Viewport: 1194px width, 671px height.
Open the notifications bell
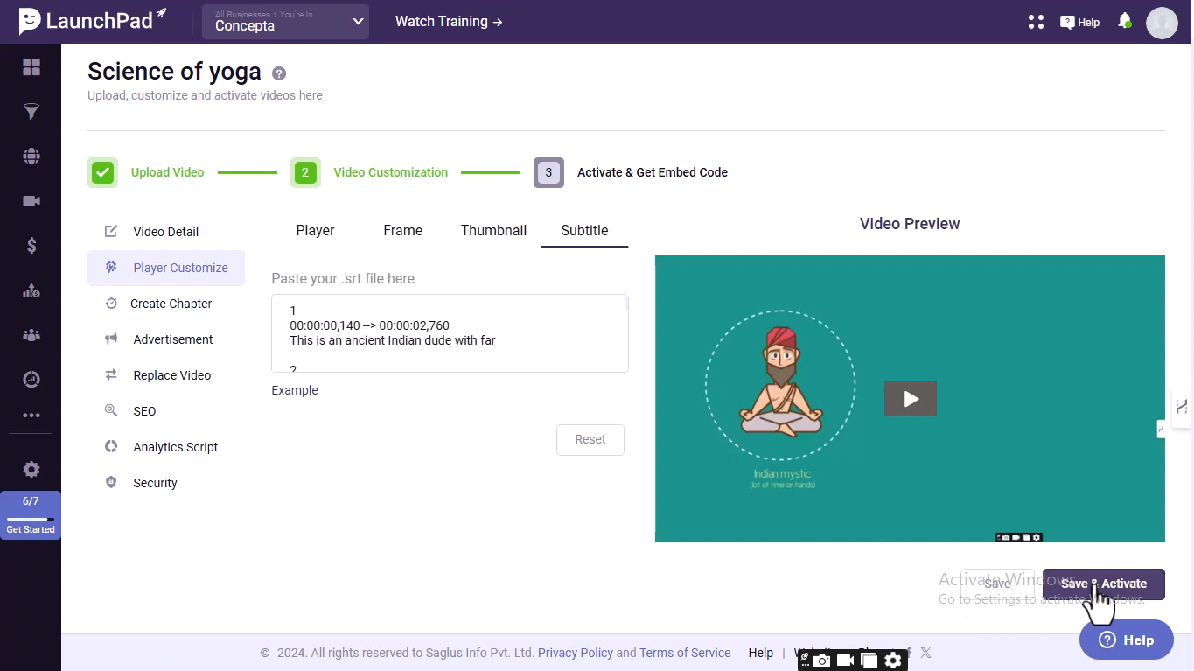pos(1125,21)
